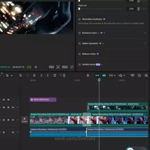Zoom in the timeline

[146, 75]
